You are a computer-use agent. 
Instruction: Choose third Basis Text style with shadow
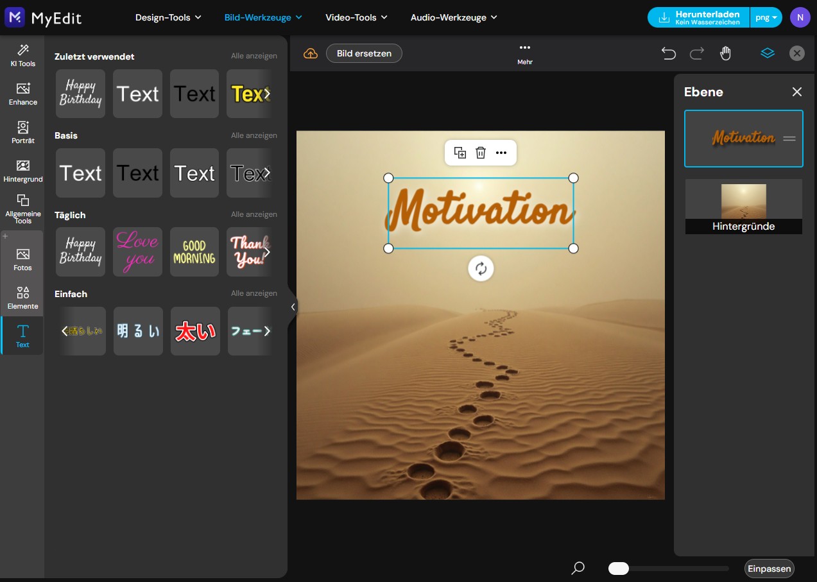194,173
